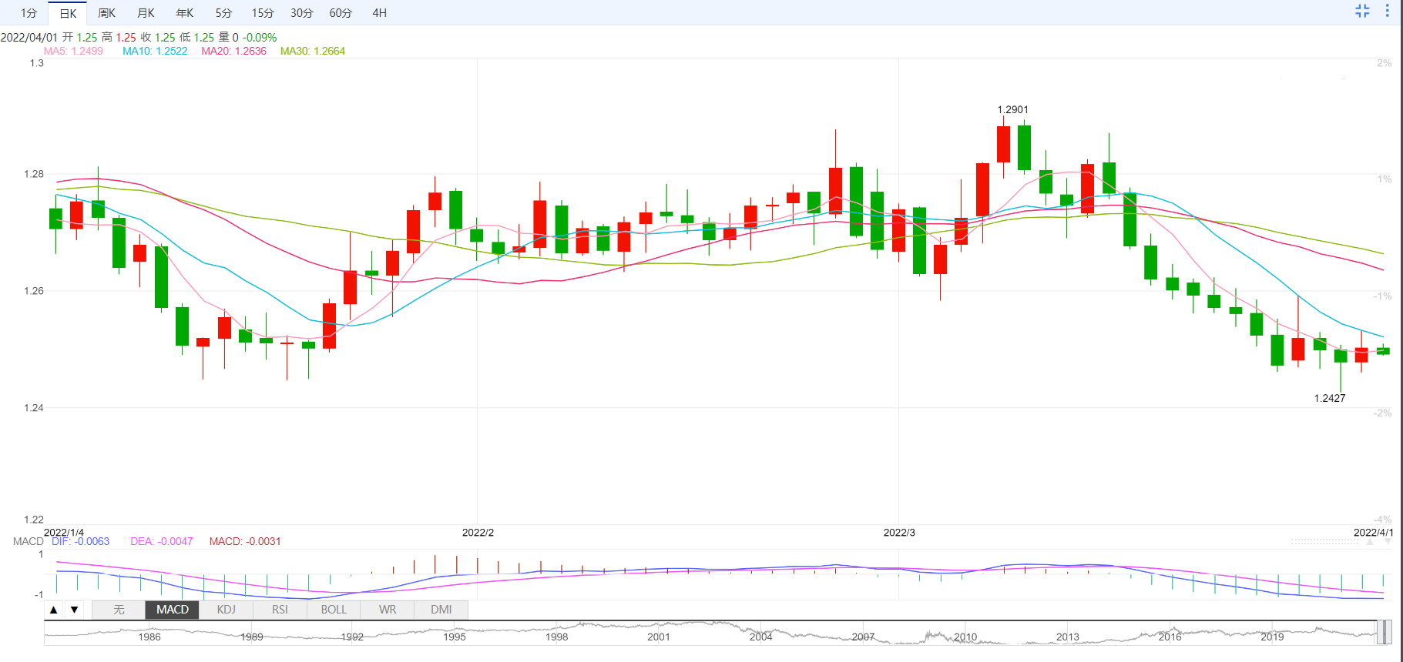
Task: Click the left handle of the timeline range selector
Action: [x=1378, y=632]
